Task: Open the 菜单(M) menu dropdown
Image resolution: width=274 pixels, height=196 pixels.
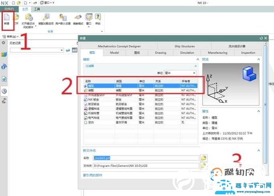Action: point(10,36)
